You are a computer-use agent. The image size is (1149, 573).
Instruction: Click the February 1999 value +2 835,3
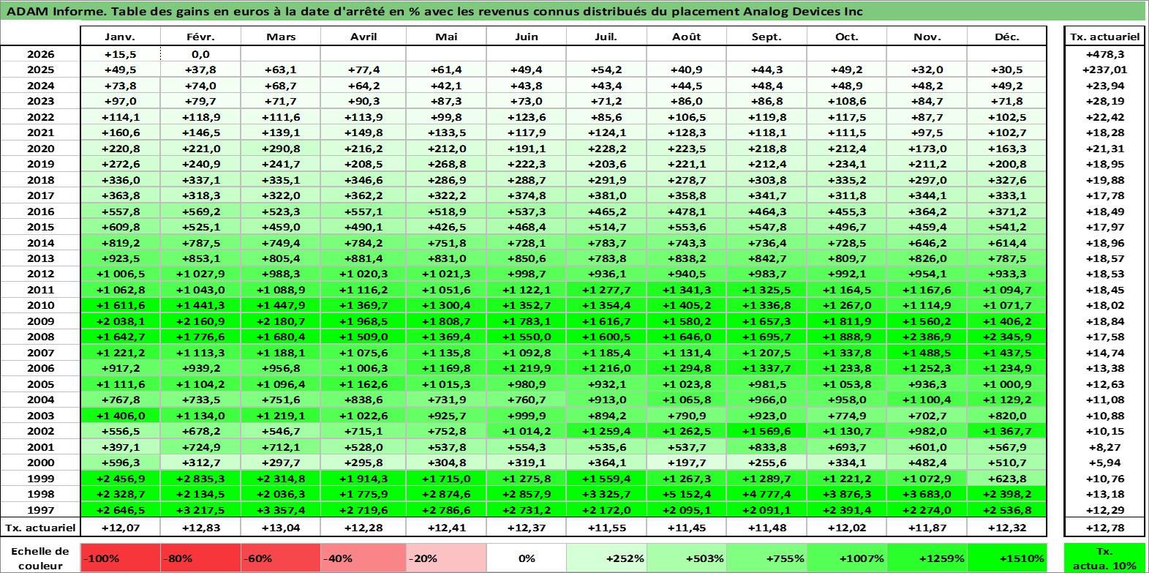tap(200, 479)
